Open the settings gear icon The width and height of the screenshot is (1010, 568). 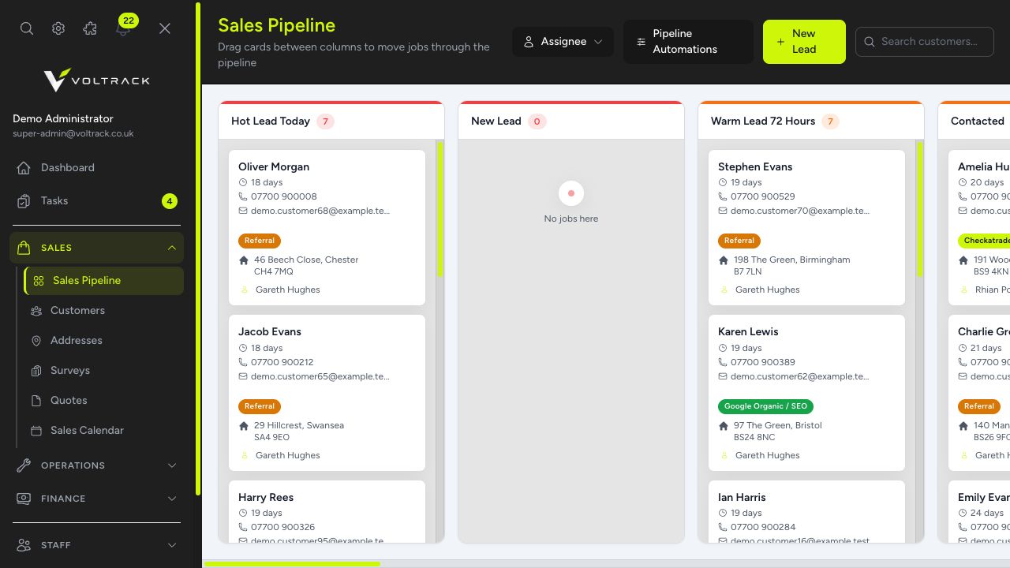[58, 28]
